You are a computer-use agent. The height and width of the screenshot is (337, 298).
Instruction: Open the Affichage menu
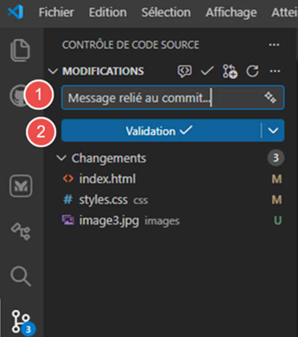231,13
